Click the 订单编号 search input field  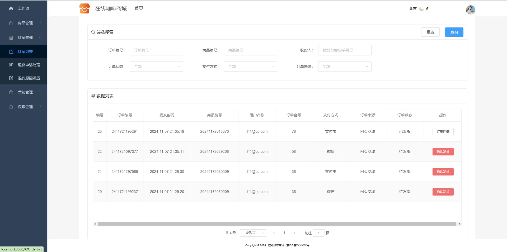click(x=156, y=50)
